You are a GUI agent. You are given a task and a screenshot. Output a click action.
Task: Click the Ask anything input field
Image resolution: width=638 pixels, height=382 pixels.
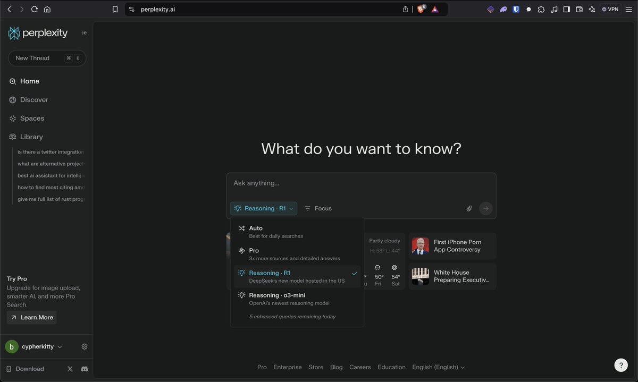pyautogui.click(x=361, y=183)
